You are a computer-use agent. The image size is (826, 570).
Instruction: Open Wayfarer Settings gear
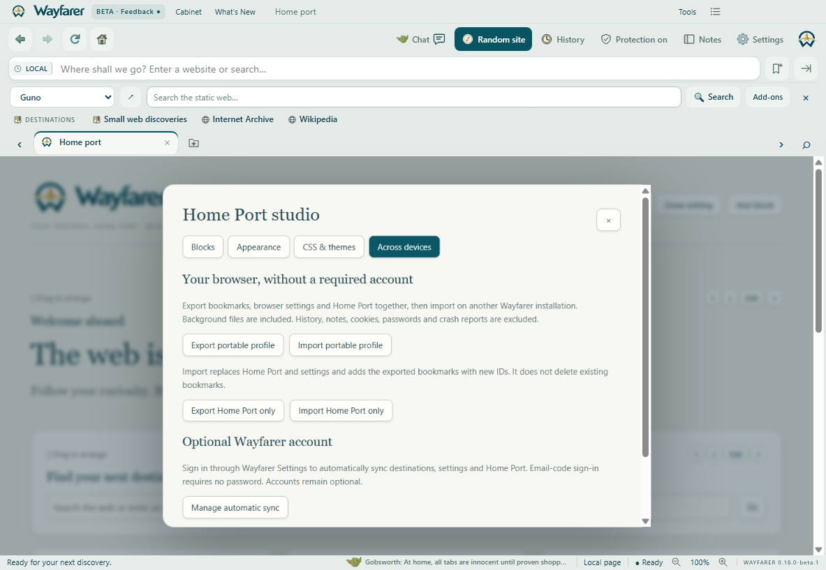coord(760,40)
